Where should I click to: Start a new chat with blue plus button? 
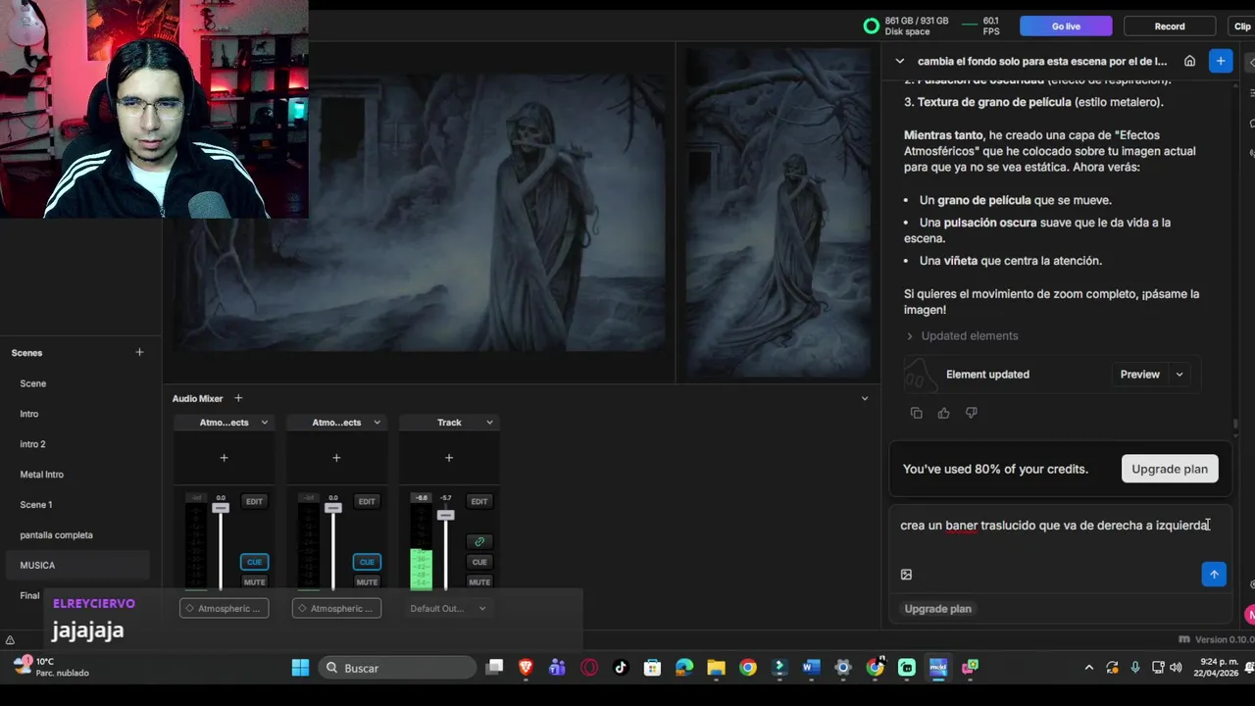[x=1221, y=61]
